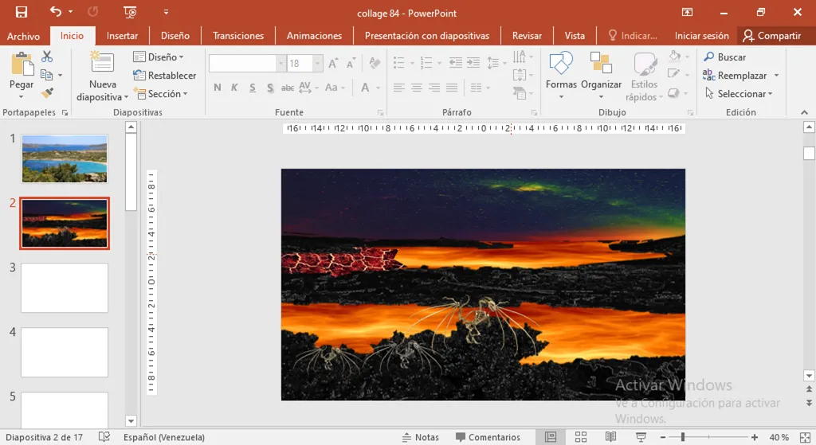Image resolution: width=816 pixels, height=445 pixels.
Task: Click Iniciar sesión link
Action: pyautogui.click(x=701, y=36)
